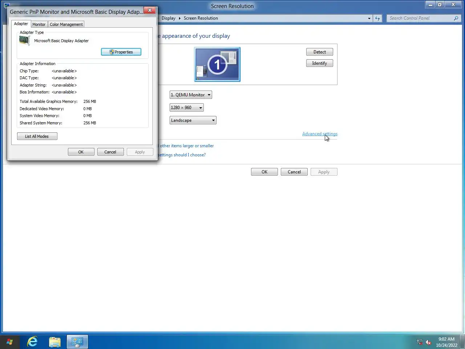Minimize the Screen Resolution window
465x349 pixels.
(x=430, y=5)
